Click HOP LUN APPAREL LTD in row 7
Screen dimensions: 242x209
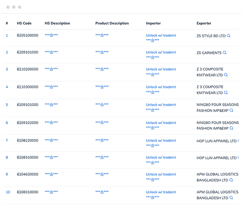pos(217,141)
